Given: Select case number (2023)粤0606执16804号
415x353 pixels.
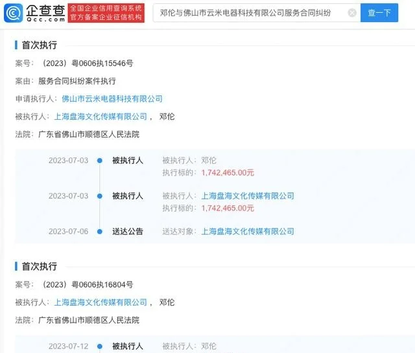Looking at the screenshot, I should [x=87, y=285].
